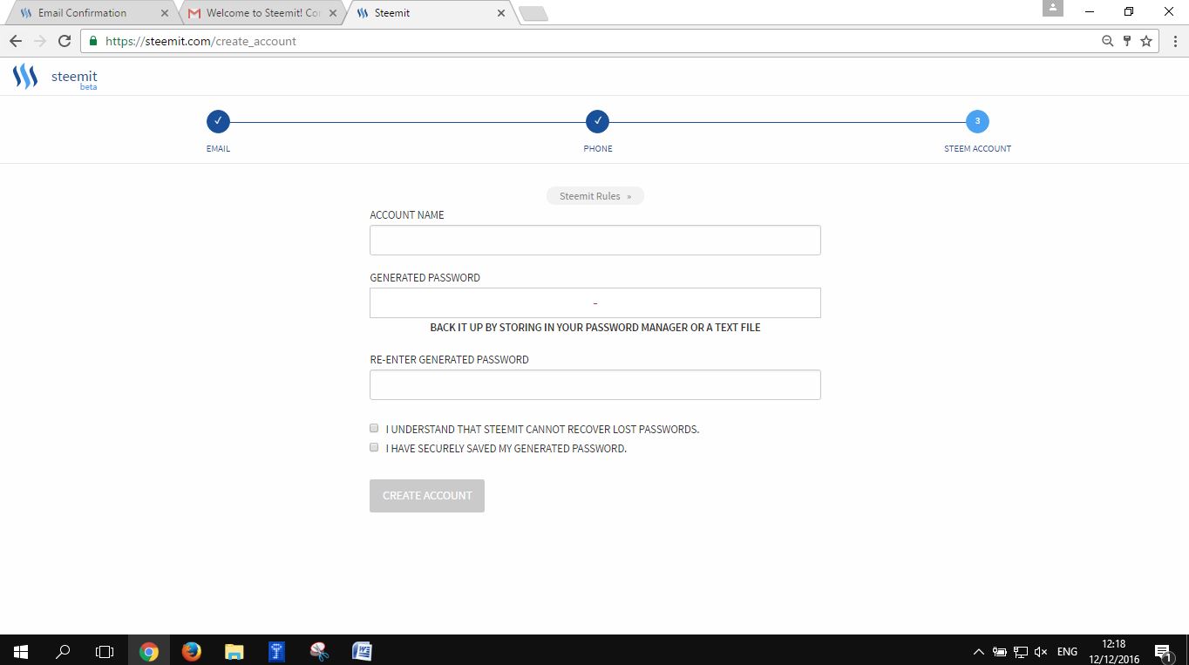Open the Windows Start menu
The width and height of the screenshot is (1189, 665).
(21, 651)
